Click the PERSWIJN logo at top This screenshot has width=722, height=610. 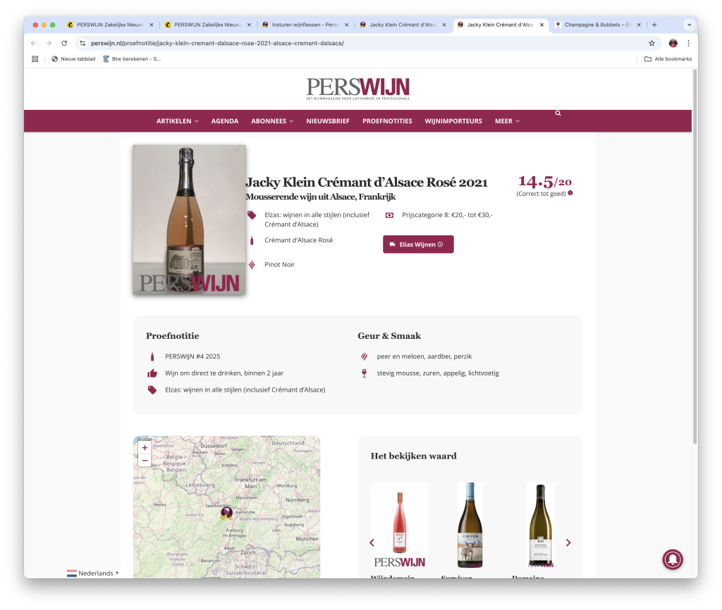(x=357, y=88)
